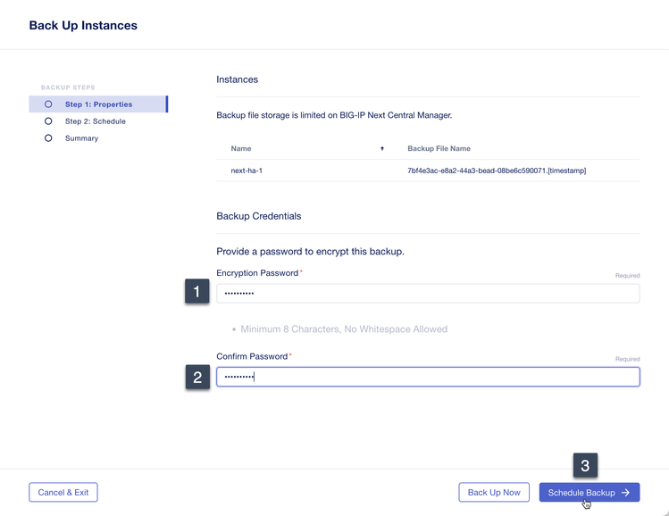This screenshot has width=669, height=516.
Task: Select the Summary step circle indicator
Action: point(48,138)
